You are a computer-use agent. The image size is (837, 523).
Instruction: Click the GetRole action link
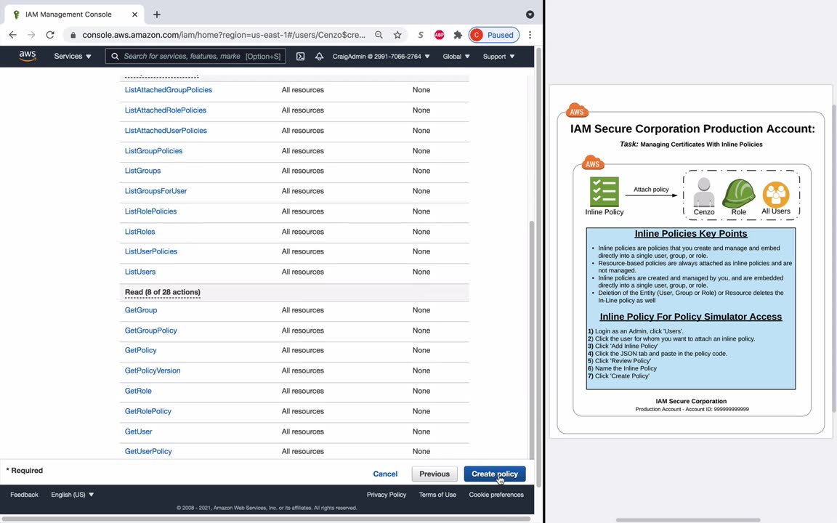pyautogui.click(x=138, y=391)
